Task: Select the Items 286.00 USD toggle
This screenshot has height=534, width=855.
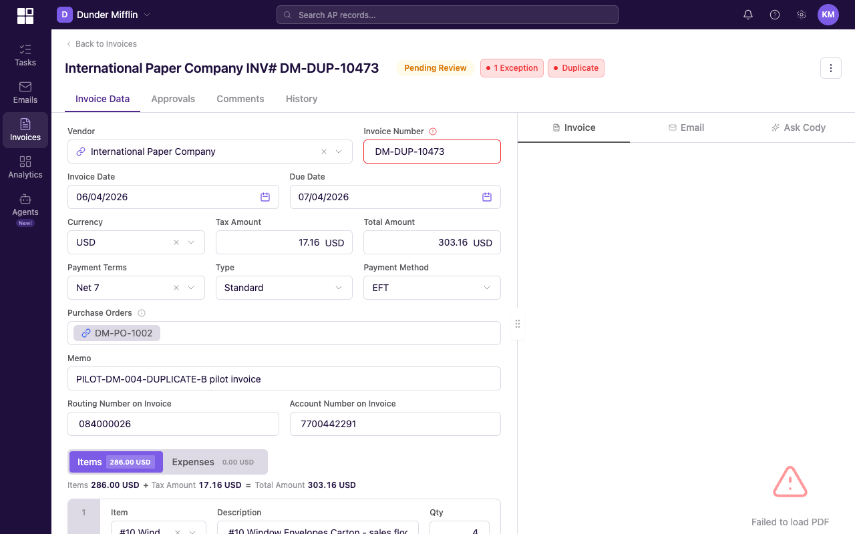Action: (116, 462)
